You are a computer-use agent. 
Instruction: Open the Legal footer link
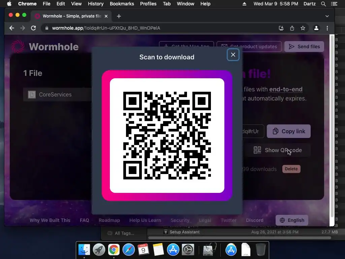click(x=205, y=220)
